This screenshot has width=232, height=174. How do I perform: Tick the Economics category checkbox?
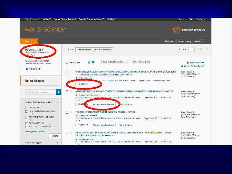point(26,123)
